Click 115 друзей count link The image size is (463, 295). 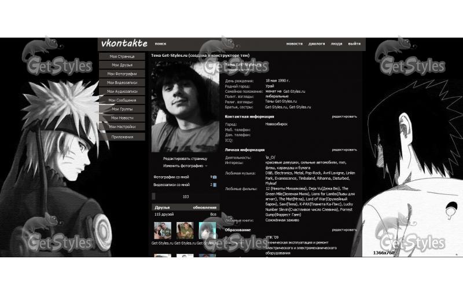coord(164,214)
